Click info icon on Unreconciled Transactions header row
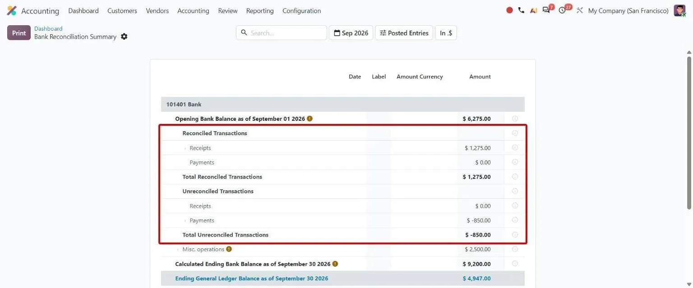 515,191
